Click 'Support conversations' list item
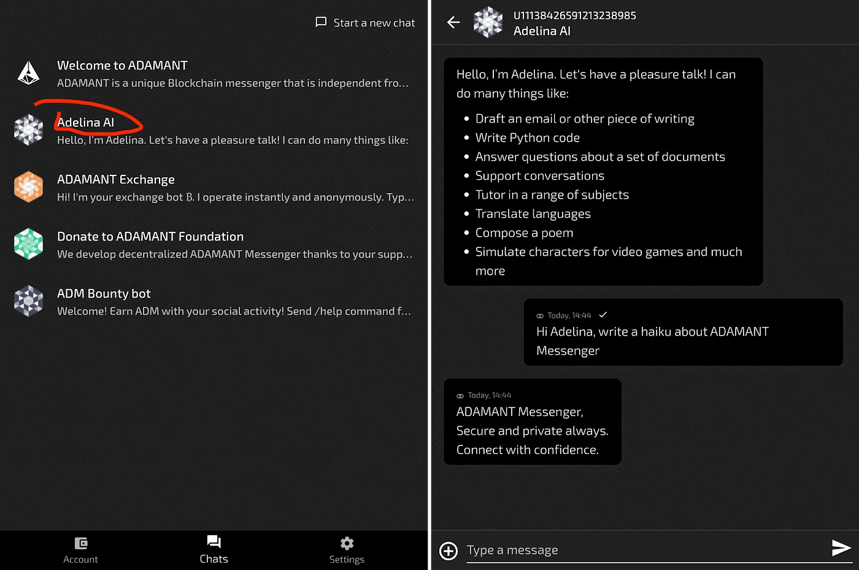This screenshot has width=859, height=570. (540, 175)
